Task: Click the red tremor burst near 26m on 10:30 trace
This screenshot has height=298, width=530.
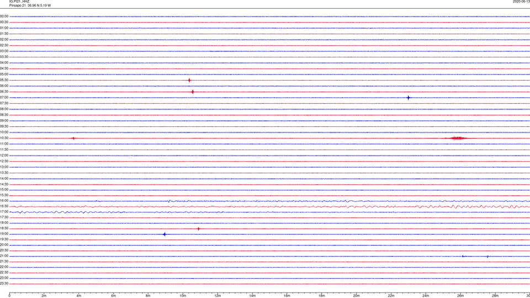Action: pos(458,138)
